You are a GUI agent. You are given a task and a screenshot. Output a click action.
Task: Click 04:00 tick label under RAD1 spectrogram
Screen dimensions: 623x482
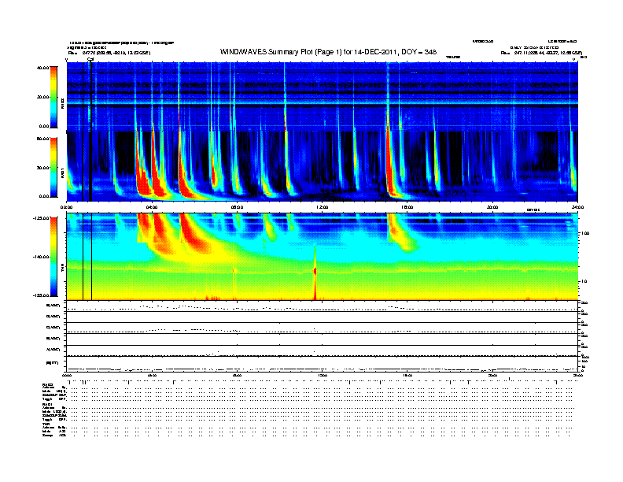click(152, 207)
